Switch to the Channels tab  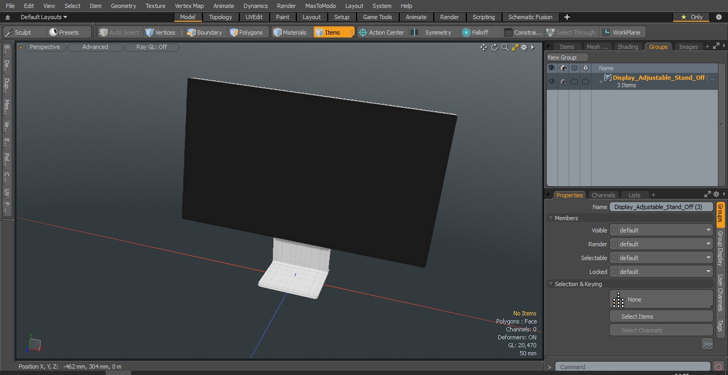(x=603, y=195)
